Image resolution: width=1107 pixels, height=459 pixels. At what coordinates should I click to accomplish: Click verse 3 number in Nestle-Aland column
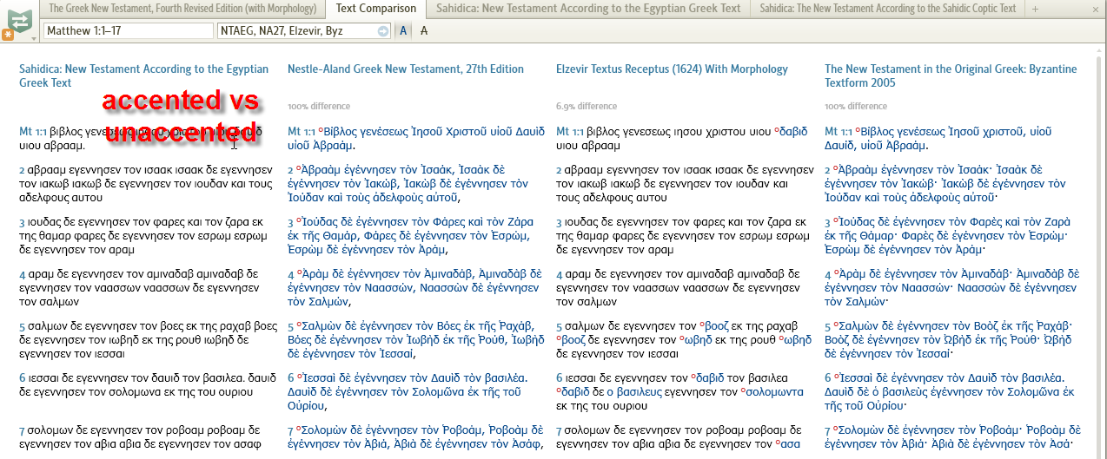pyautogui.click(x=291, y=222)
